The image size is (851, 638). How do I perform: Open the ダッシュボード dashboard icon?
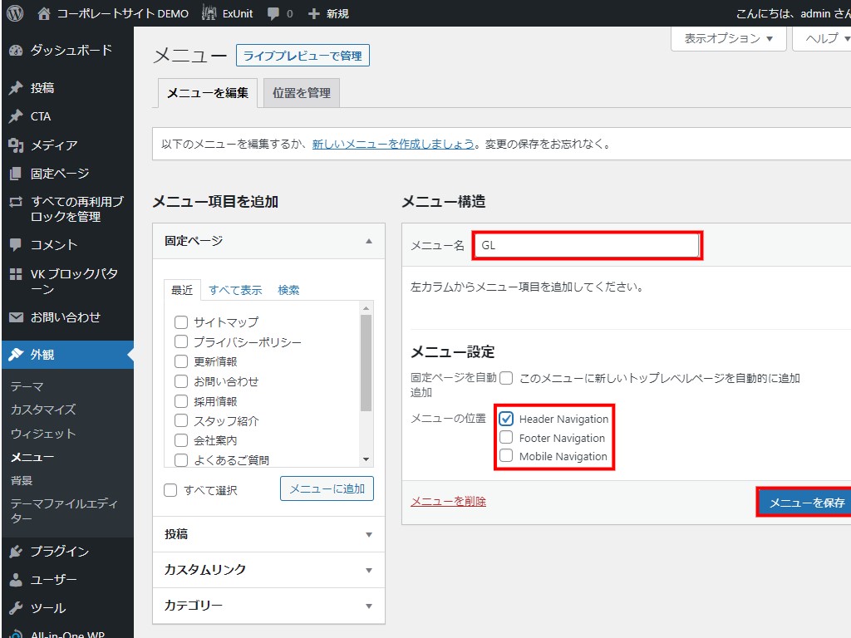click(15, 51)
